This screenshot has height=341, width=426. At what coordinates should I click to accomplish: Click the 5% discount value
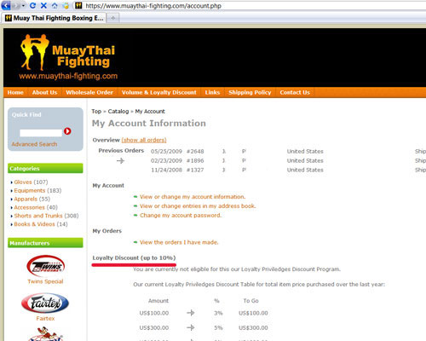[x=218, y=328]
